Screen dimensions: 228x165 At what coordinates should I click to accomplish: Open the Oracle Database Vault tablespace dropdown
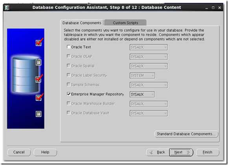(x=149, y=113)
